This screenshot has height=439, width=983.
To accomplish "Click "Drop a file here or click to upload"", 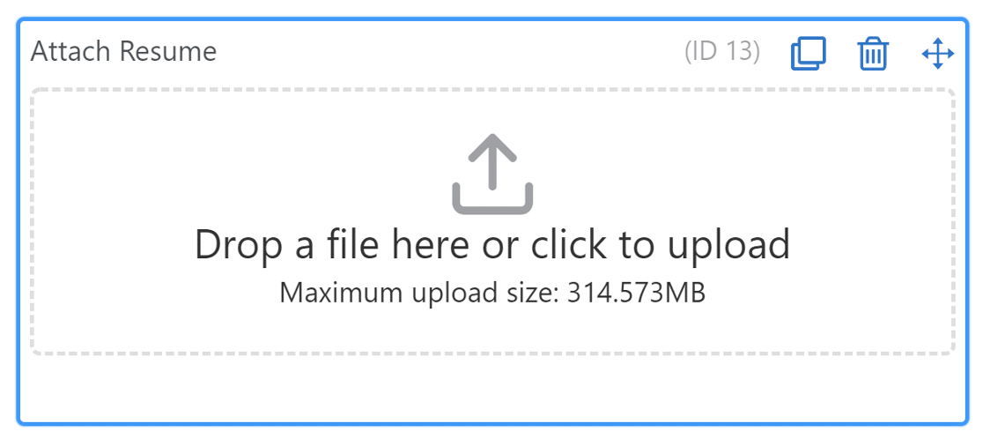I will tap(492, 244).
